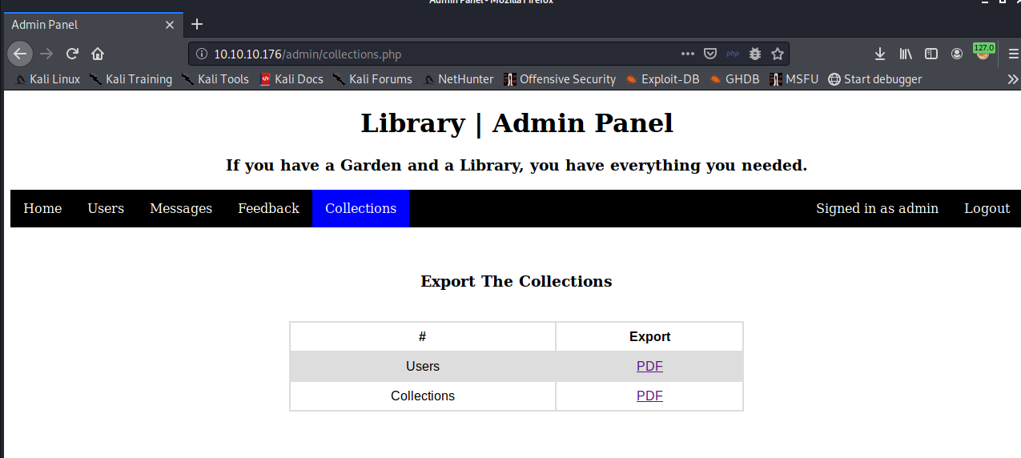Open page actions three-dot menu

pos(687,54)
